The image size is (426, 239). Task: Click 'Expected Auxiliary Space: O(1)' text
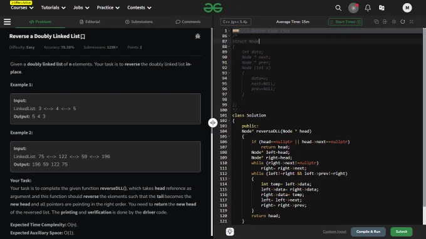point(42,233)
